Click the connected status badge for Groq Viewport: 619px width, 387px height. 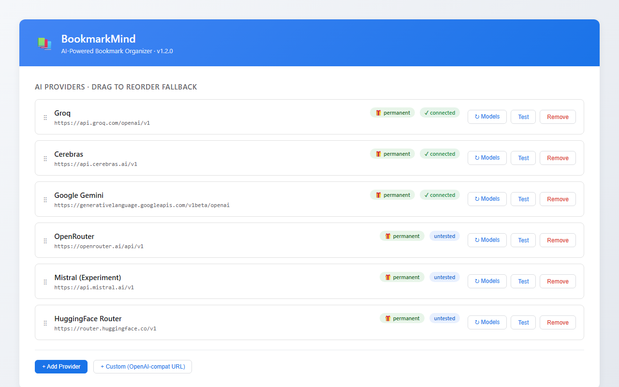tap(440, 113)
